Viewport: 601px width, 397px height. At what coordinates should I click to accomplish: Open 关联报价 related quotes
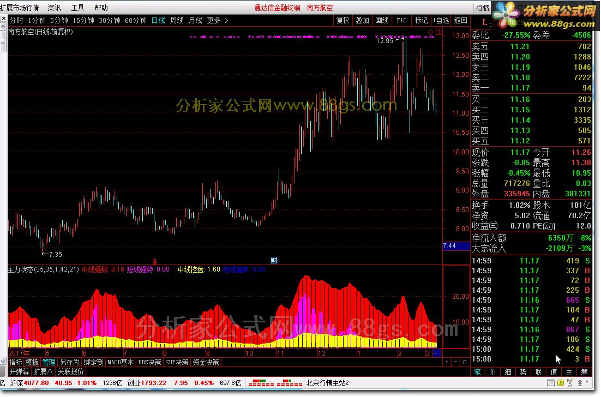(x=70, y=371)
